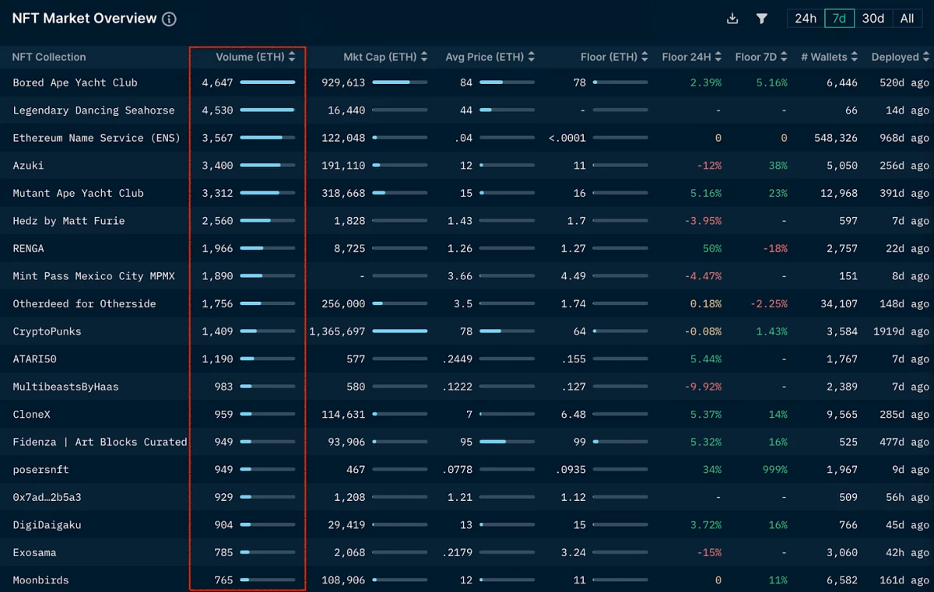Sort by Avg Price (ETH) column
Screen dimensions: 934x592
click(x=490, y=57)
